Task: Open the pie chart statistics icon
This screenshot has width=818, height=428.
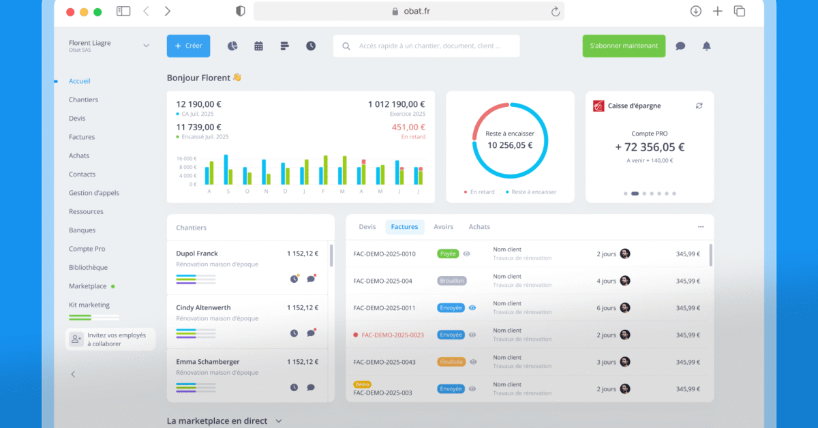Action: pyautogui.click(x=232, y=46)
